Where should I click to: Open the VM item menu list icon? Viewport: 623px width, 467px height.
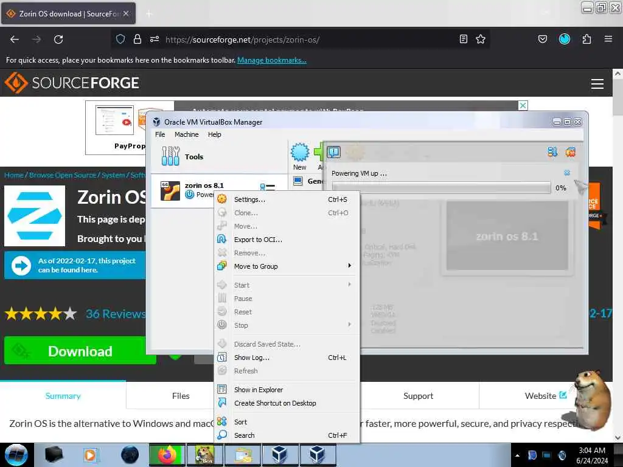(x=268, y=187)
